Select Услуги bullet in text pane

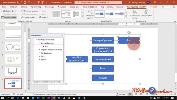coord(44,60)
